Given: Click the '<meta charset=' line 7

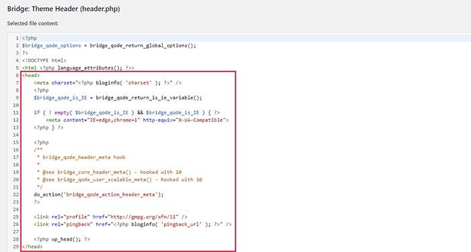Looking at the screenshot, I should [108, 83].
